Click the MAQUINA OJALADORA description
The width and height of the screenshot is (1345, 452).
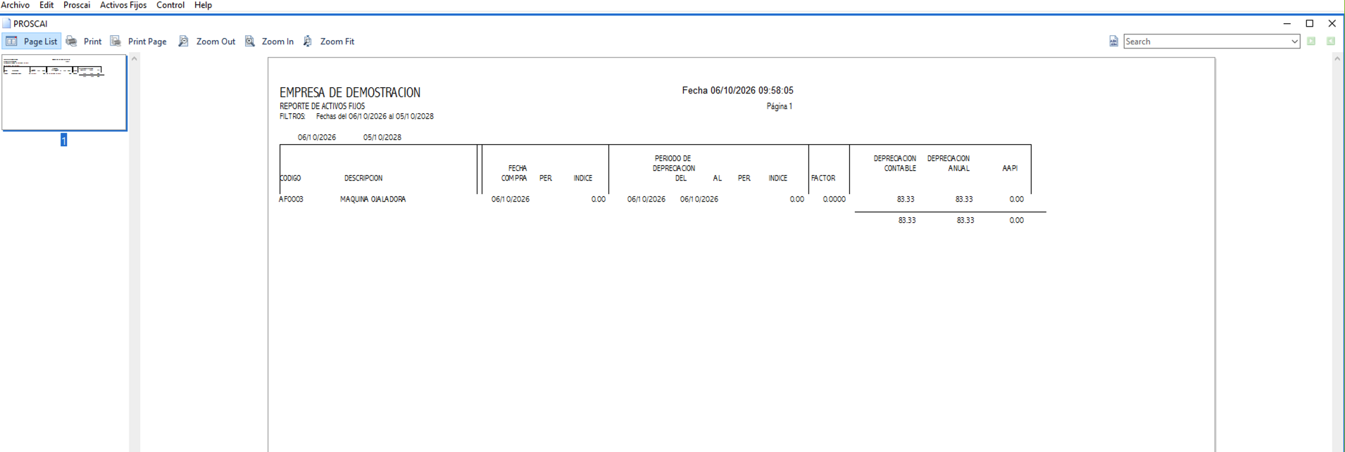[x=373, y=200]
